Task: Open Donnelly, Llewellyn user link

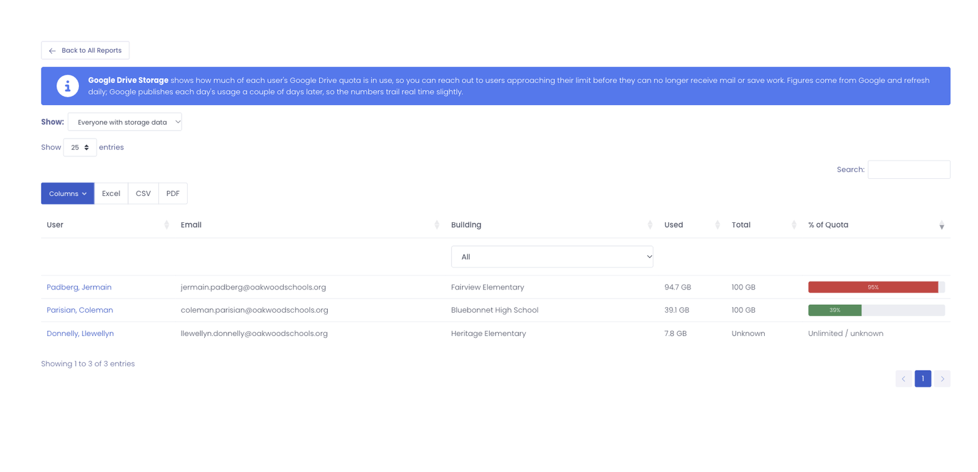Action: click(80, 333)
